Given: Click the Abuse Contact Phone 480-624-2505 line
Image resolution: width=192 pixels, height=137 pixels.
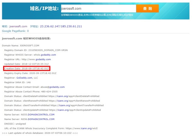Looking at the screenshot, I should (31, 92).
